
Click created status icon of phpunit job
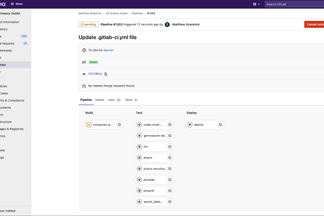click(139, 190)
